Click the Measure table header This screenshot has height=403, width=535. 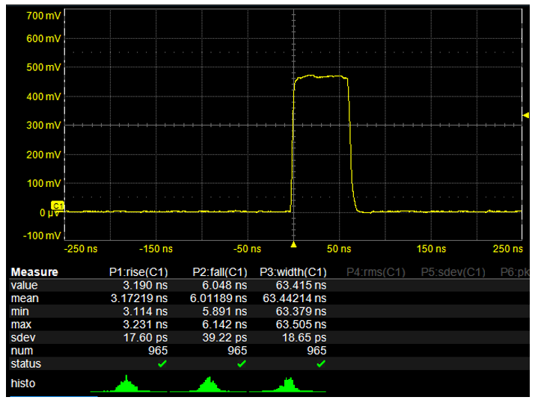34,272
